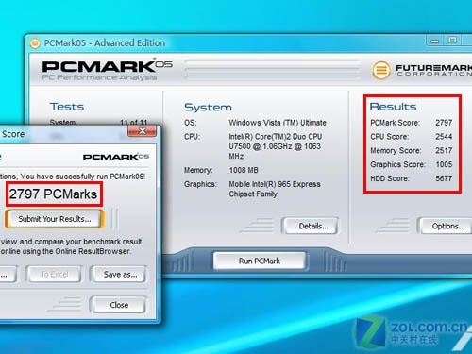Screen dimensions: 472x354
Task: Click the Score dialog title bar
Action: [63, 134]
